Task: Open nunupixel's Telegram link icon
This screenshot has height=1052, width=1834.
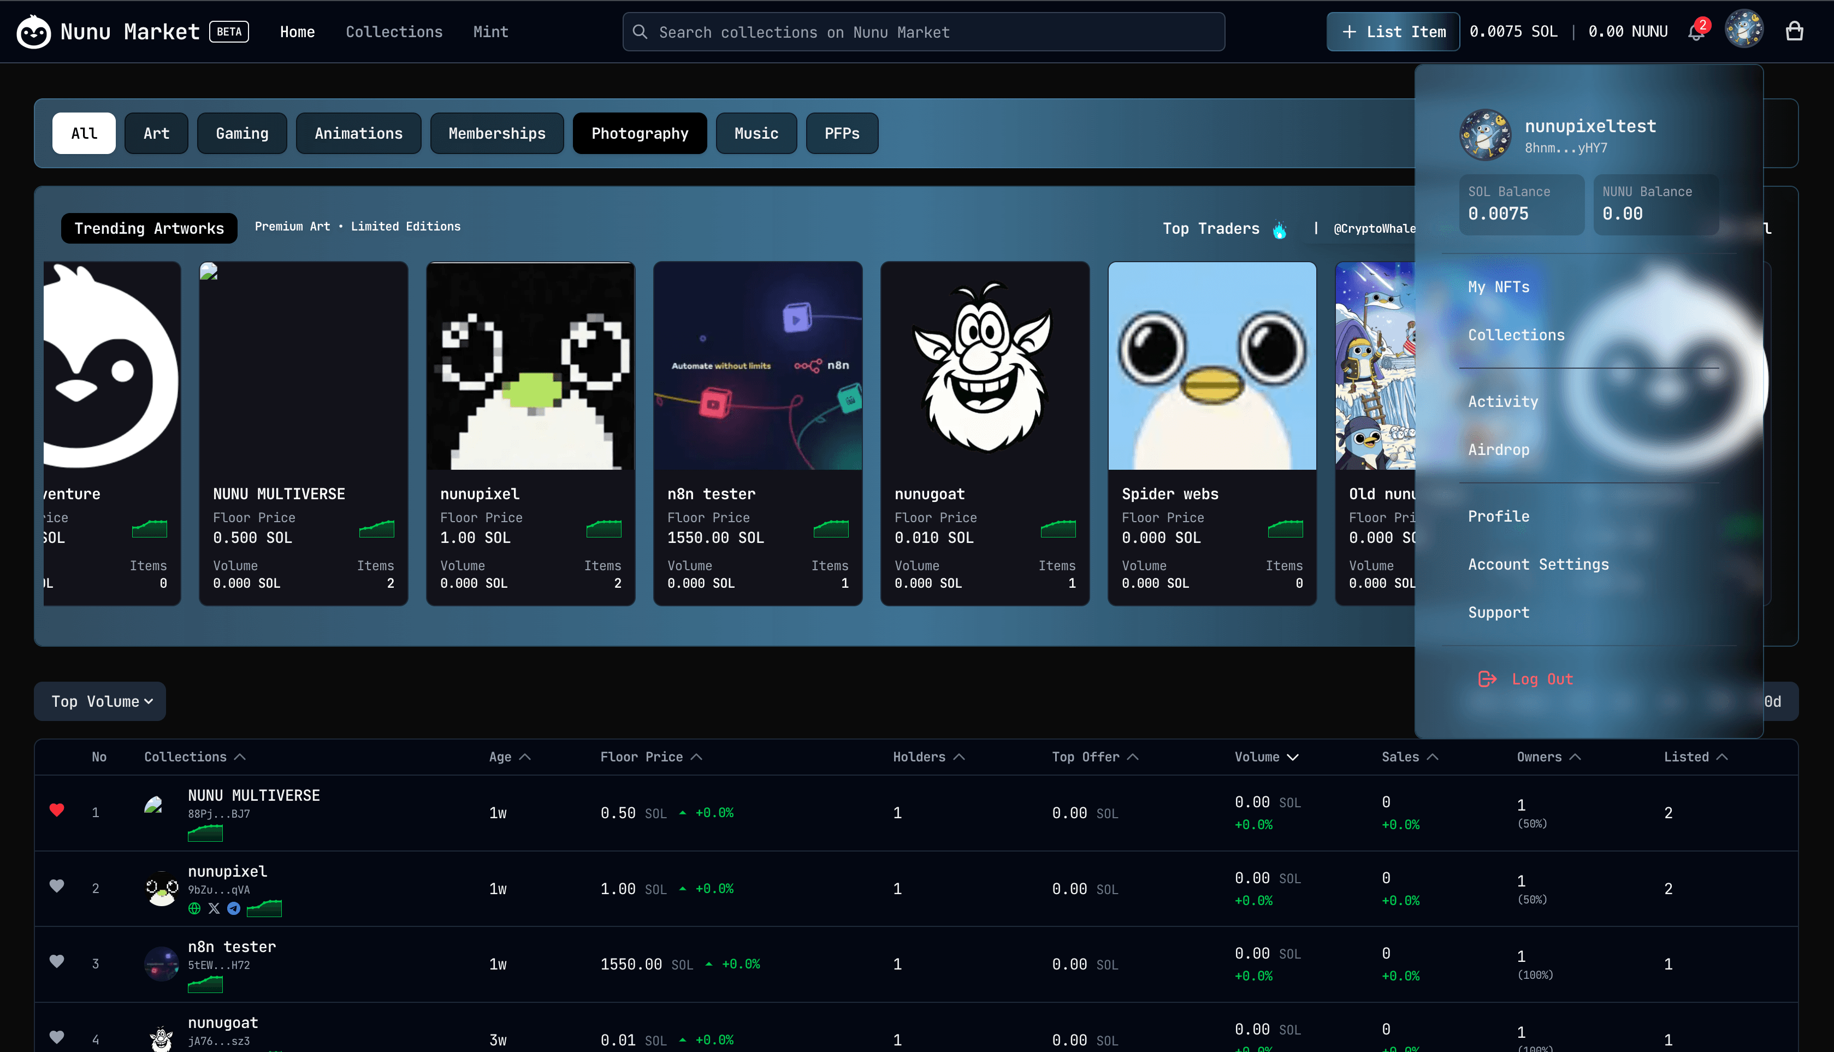Action: pyautogui.click(x=233, y=909)
